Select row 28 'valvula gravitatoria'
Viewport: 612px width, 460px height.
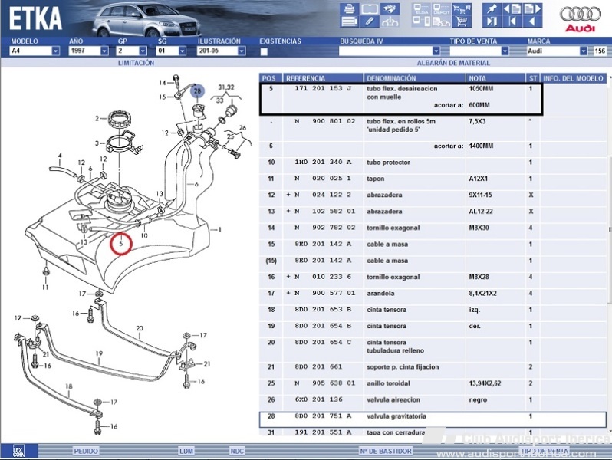tap(433, 419)
